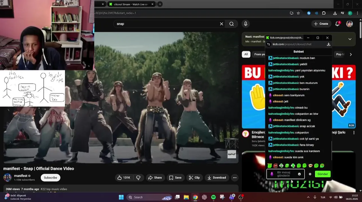Click the manifest channel name link
The width and height of the screenshot is (362, 202).
[x=21, y=176]
